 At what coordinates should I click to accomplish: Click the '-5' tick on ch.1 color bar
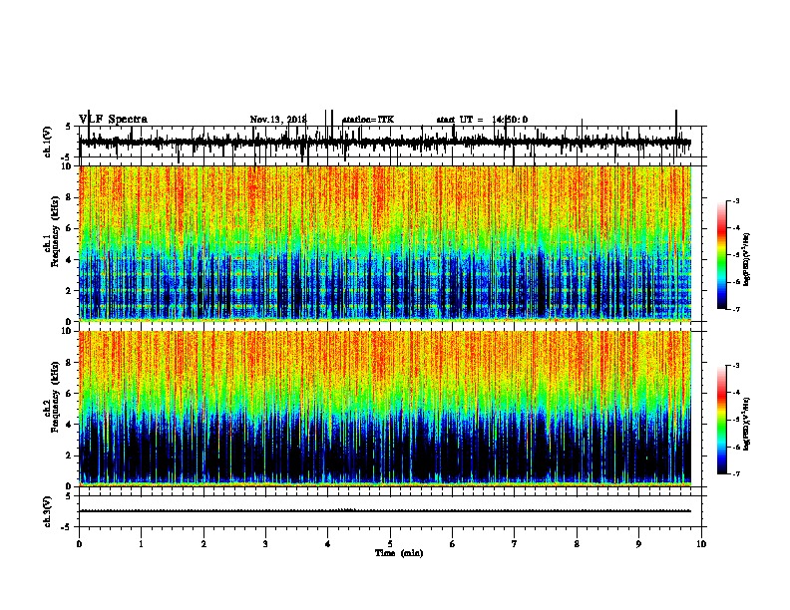[x=736, y=255]
